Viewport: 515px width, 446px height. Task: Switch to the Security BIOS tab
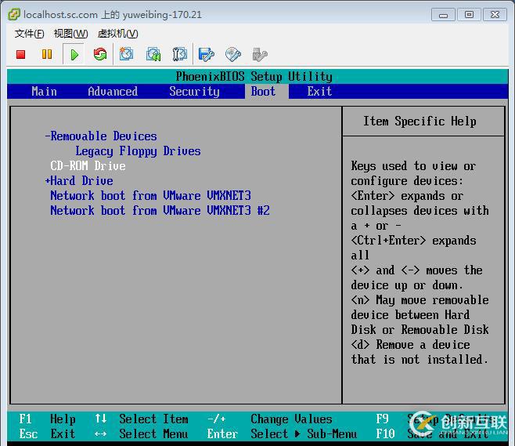pyautogui.click(x=194, y=92)
